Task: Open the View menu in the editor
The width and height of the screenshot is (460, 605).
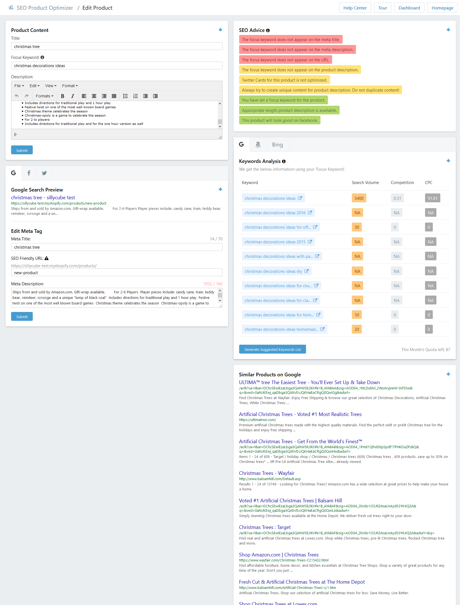Action: coord(51,86)
